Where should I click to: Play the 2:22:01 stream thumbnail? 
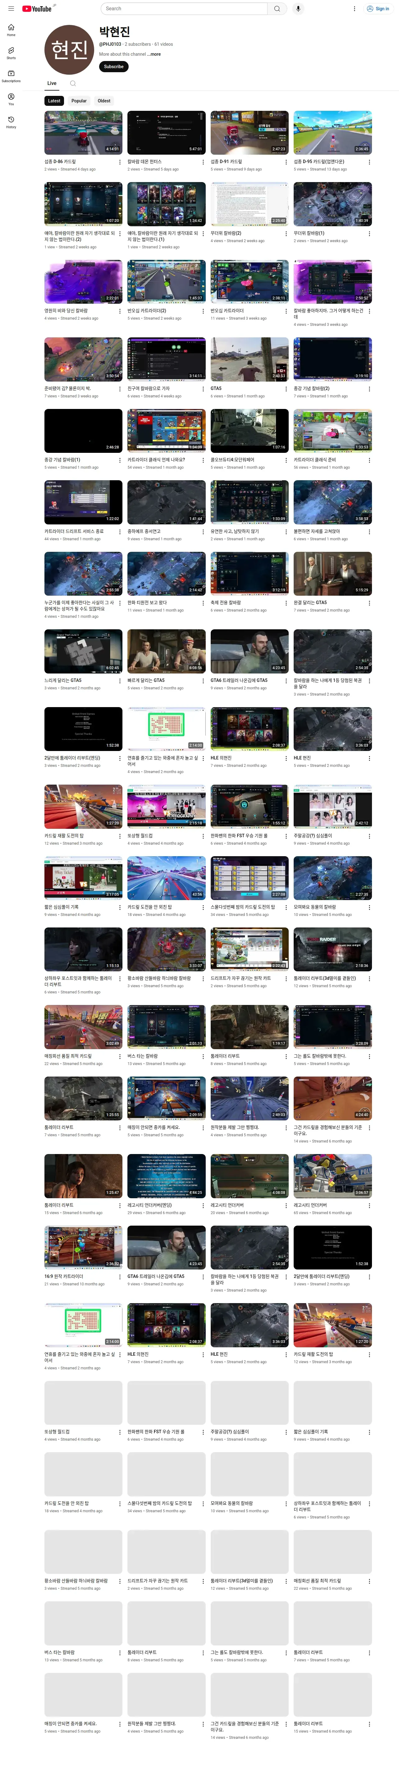point(83,282)
